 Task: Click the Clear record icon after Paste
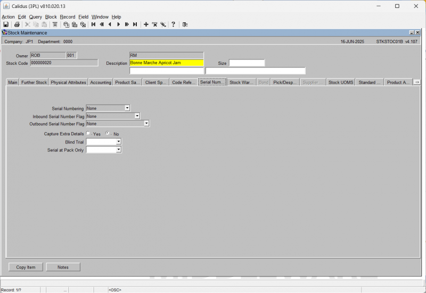(x=55, y=24)
